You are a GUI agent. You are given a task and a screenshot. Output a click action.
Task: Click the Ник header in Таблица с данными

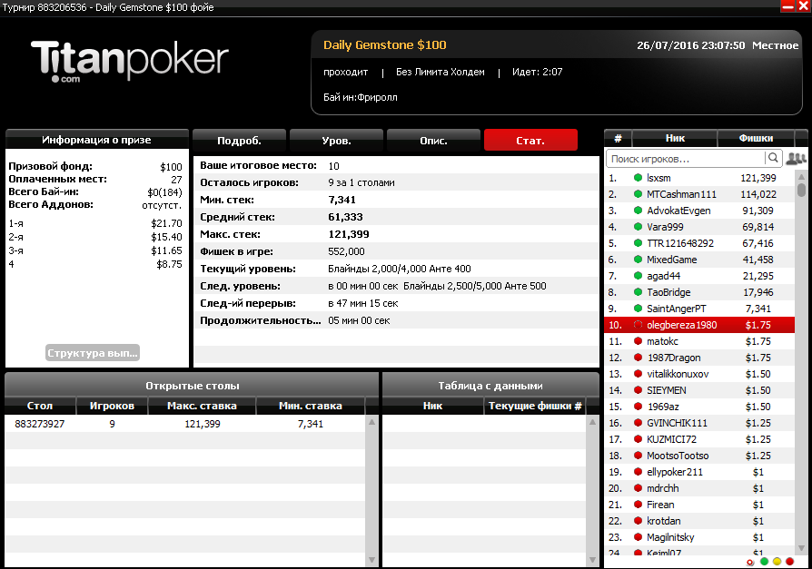coord(432,406)
